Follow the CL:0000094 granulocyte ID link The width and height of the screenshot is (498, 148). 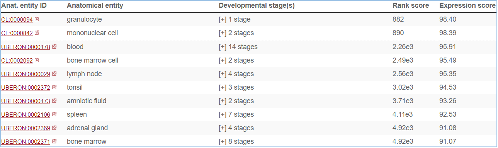[x=17, y=20]
